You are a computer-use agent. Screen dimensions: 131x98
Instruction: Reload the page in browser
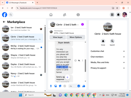pyautogui.click(x=12, y=8)
